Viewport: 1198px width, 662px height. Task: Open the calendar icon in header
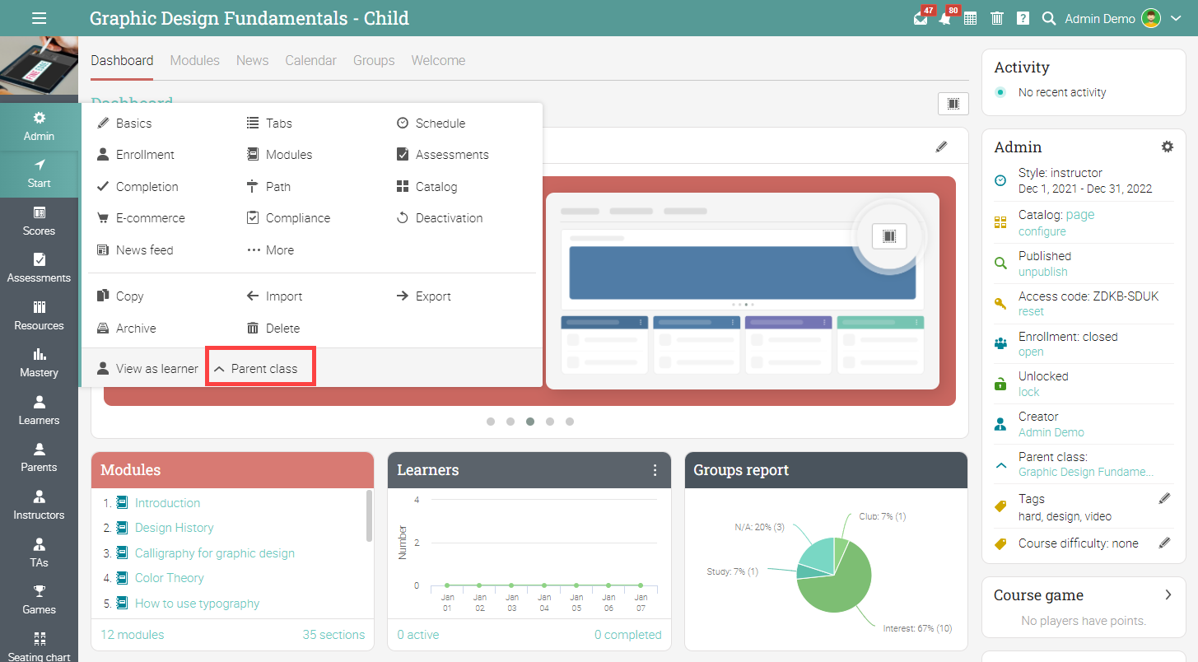971,18
